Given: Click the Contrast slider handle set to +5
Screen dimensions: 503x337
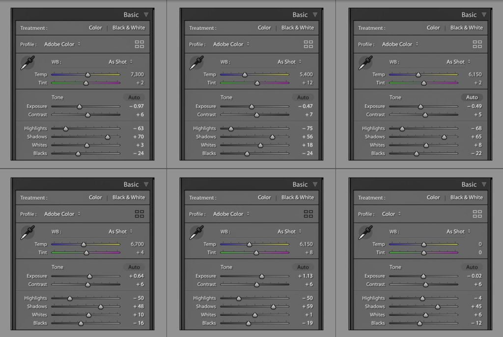Looking at the screenshot, I should tap(425, 115).
